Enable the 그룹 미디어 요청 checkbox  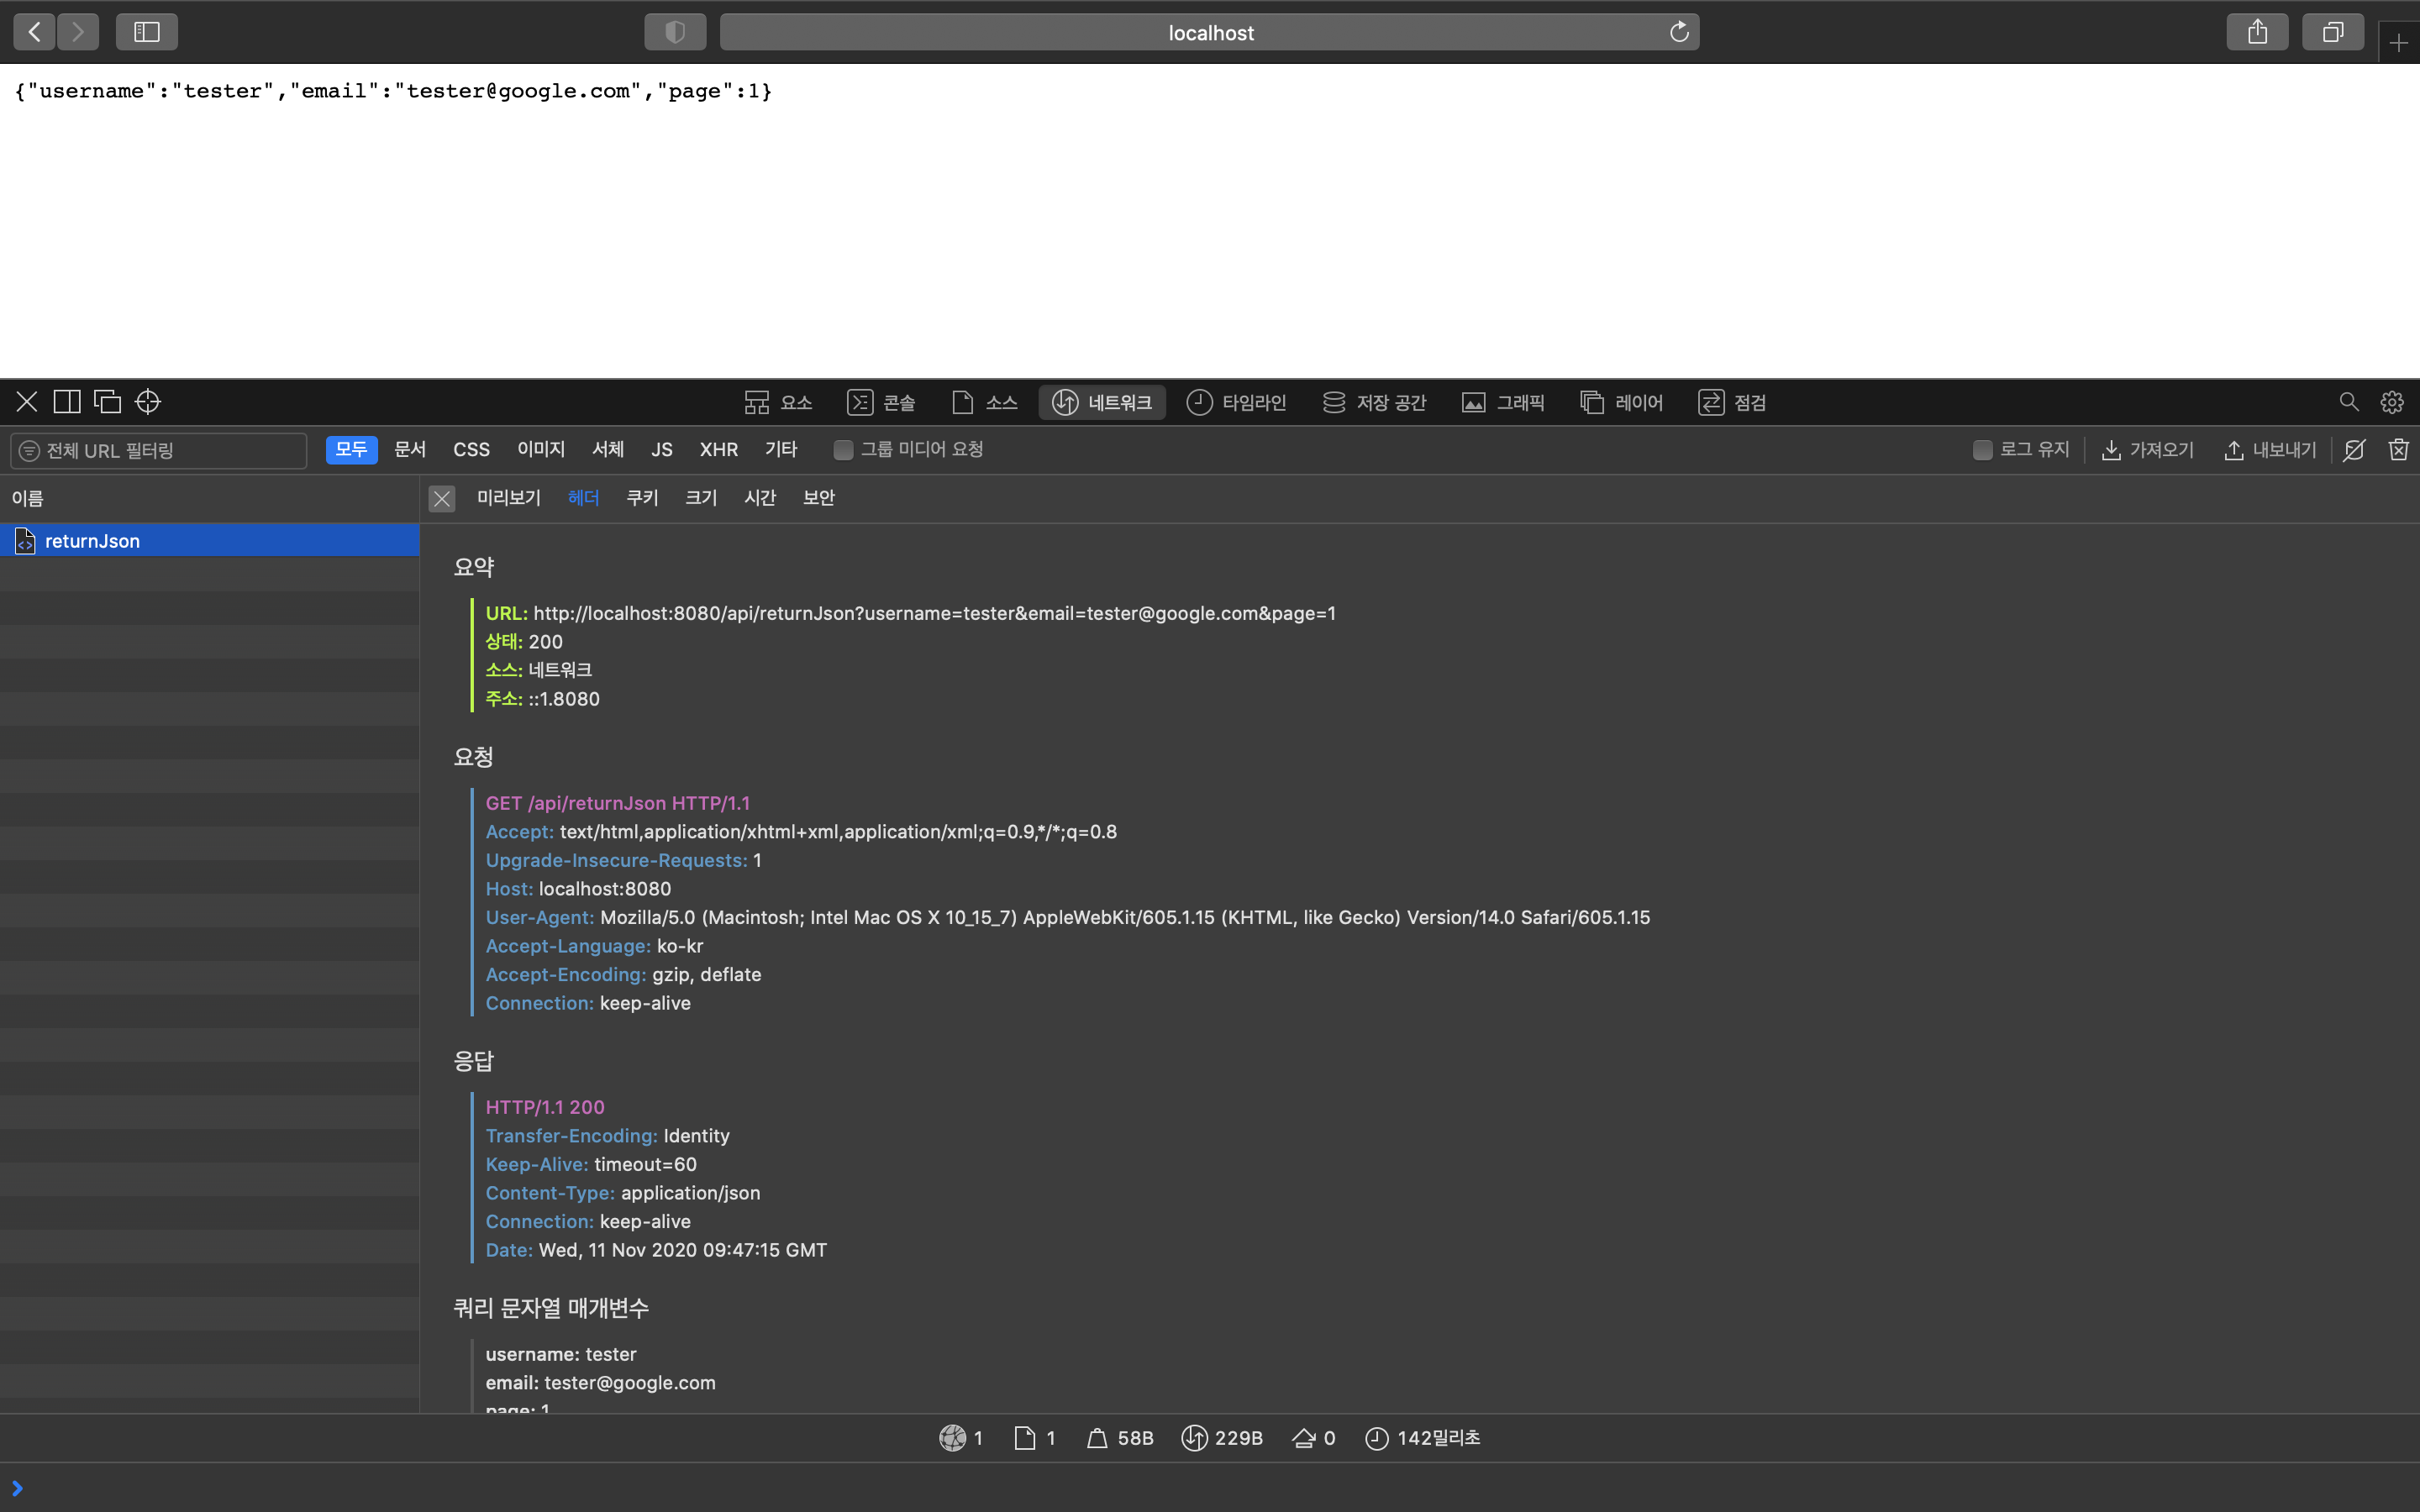[x=843, y=450]
